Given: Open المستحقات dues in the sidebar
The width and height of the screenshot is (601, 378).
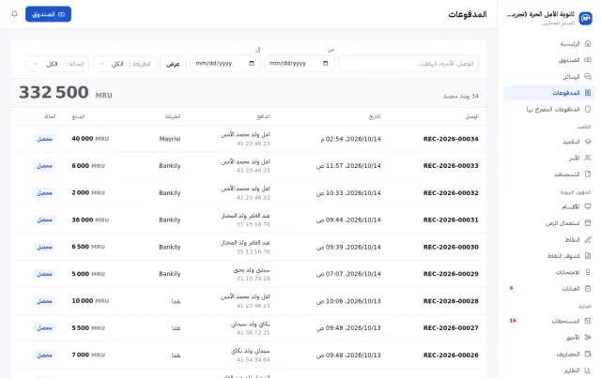Looking at the screenshot, I should pos(549,321).
